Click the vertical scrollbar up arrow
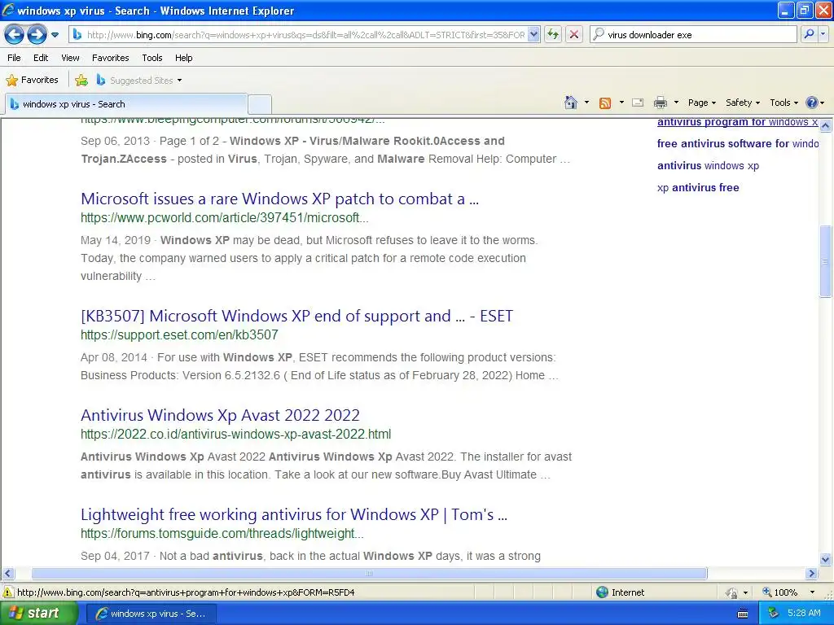Screen dimensions: 834x625 point(826,125)
